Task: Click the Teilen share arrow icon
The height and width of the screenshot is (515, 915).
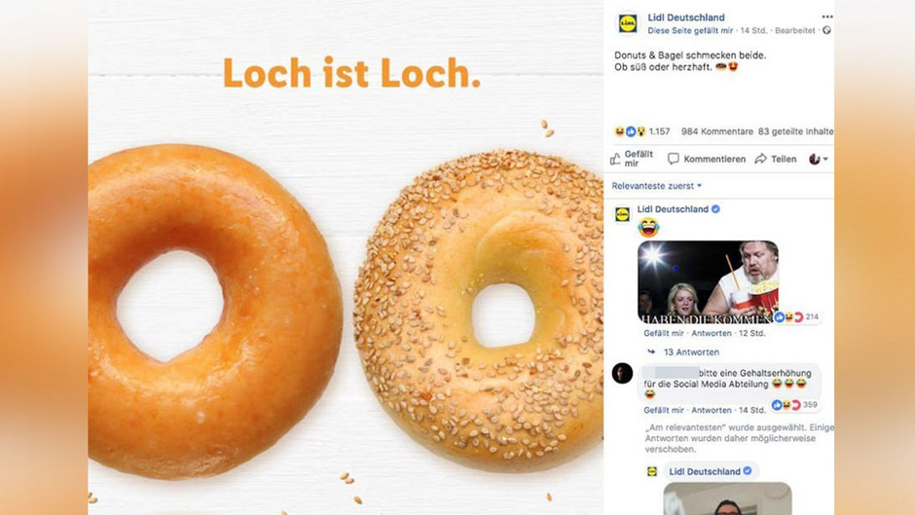Action: [760, 159]
